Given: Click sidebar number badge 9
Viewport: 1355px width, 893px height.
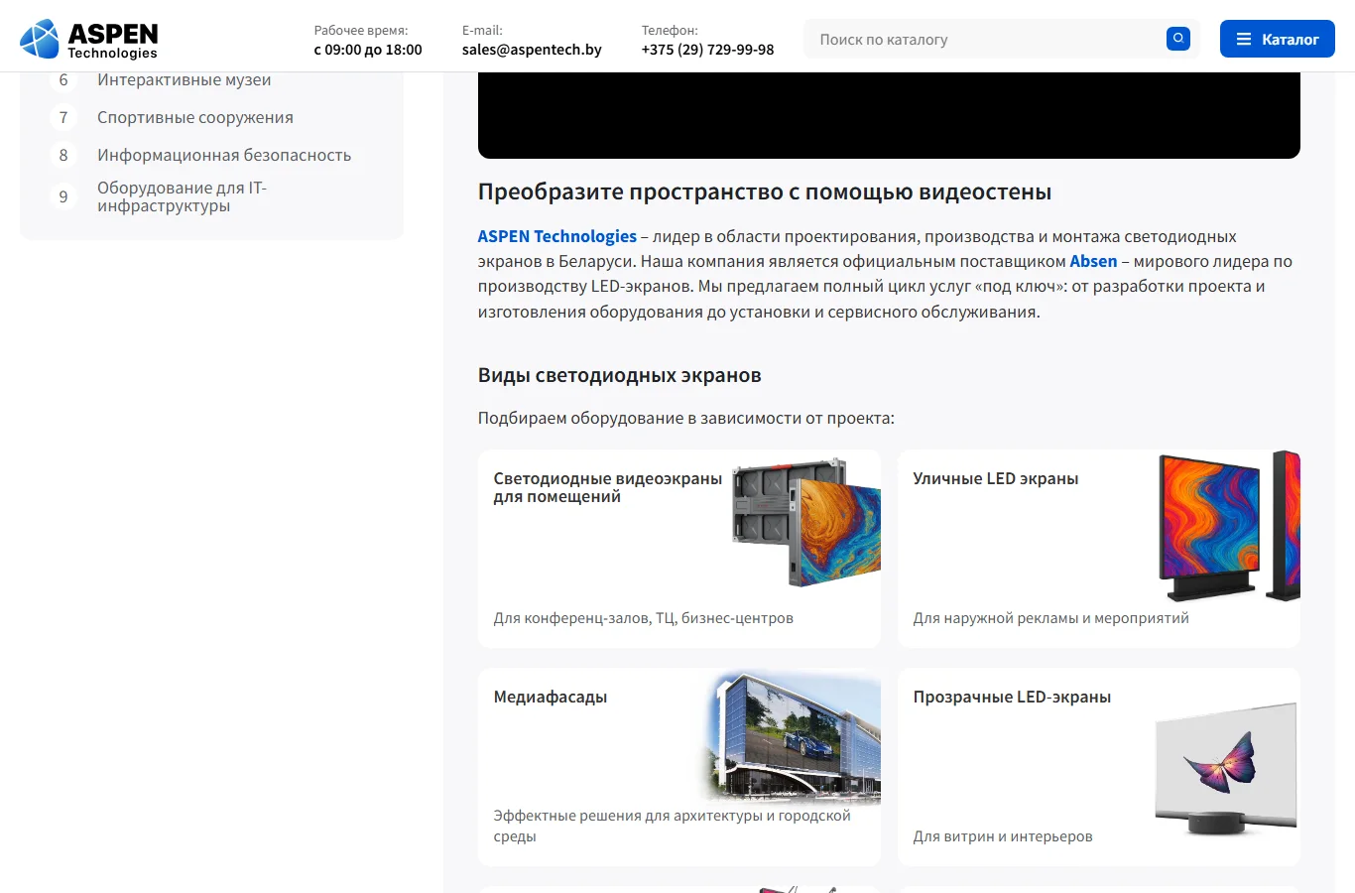Looking at the screenshot, I should coord(63,196).
